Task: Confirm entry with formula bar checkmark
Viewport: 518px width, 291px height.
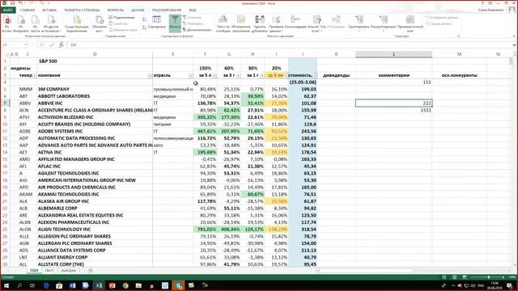Action: [x=52, y=44]
